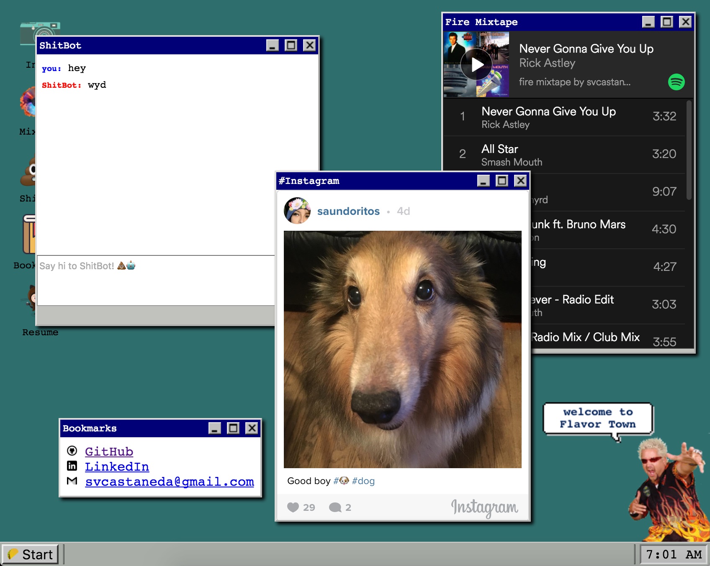Close the Bookmarks window
This screenshot has width=710, height=566.
pos(252,428)
